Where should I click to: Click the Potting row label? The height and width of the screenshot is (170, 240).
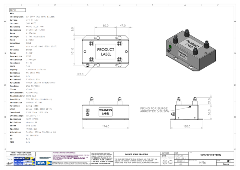14,50
